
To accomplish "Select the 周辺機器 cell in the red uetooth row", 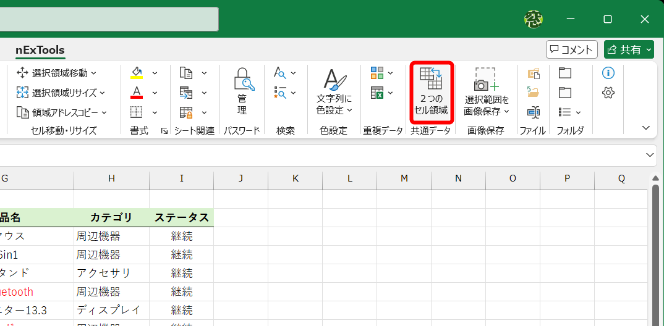I will [111, 292].
